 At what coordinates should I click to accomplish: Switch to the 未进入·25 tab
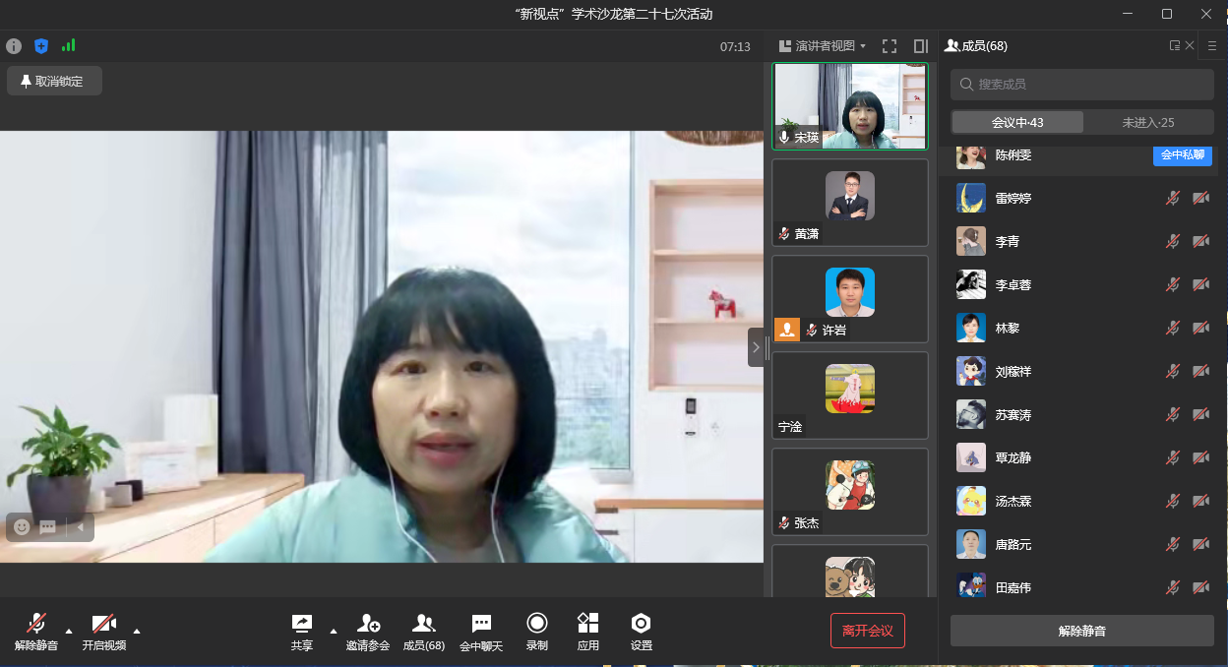(1147, 123)
